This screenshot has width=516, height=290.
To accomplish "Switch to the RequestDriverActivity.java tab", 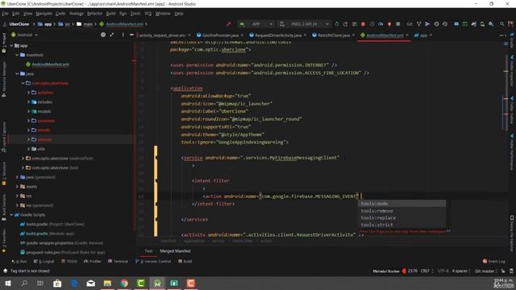I will pos(278,35).
